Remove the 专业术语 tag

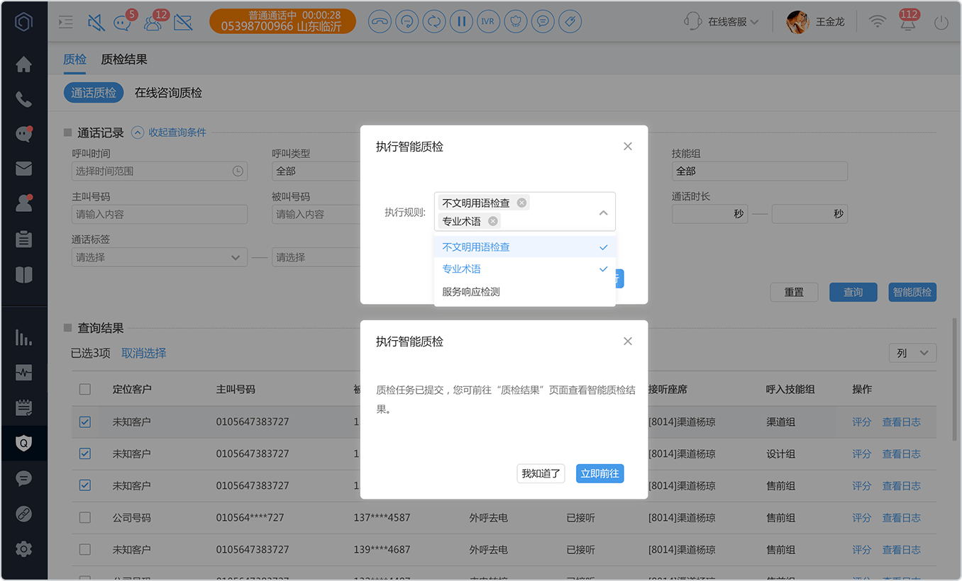pos(493,221)
